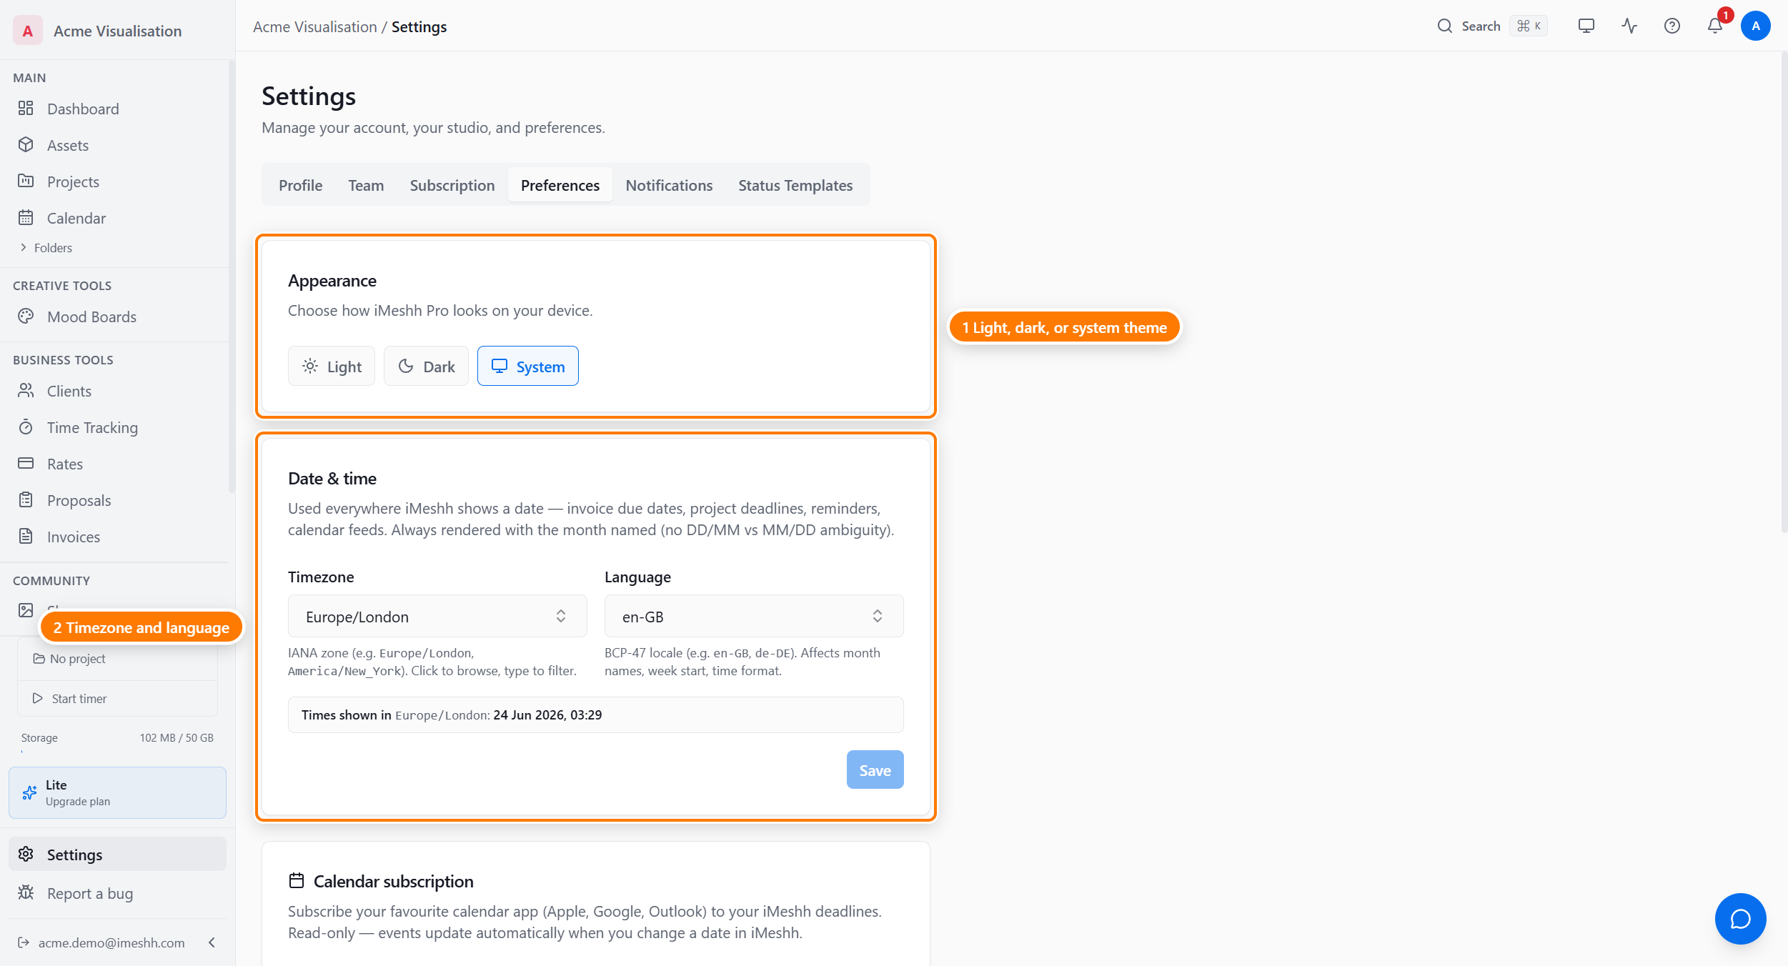Collapse the sidebar with chevron
Image resolution: width=1788 pixels, height=966 pixels.
pos(212,942)
